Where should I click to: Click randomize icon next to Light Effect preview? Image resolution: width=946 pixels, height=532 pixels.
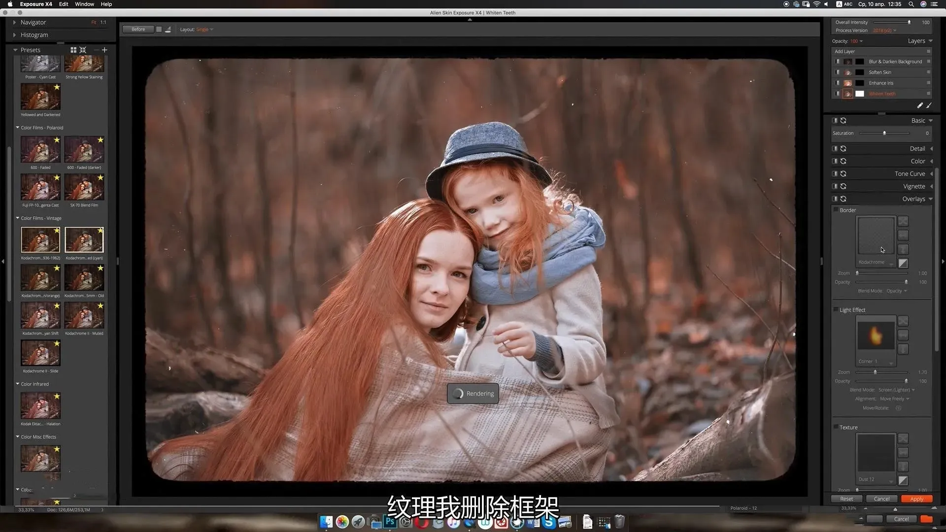click(903, 321)
